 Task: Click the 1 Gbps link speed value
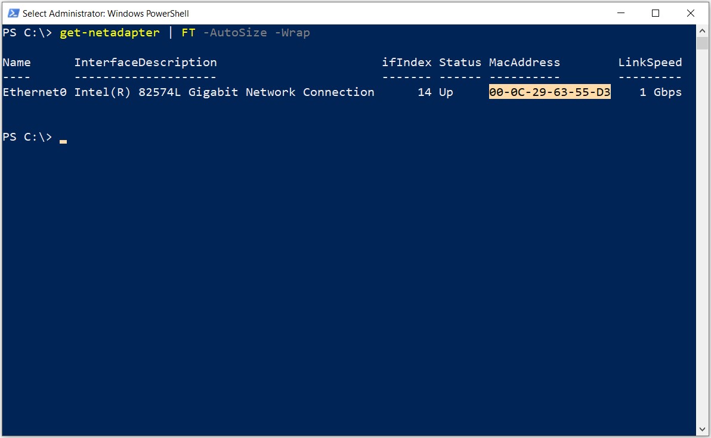pyautogui.click(x=660, y=92)
